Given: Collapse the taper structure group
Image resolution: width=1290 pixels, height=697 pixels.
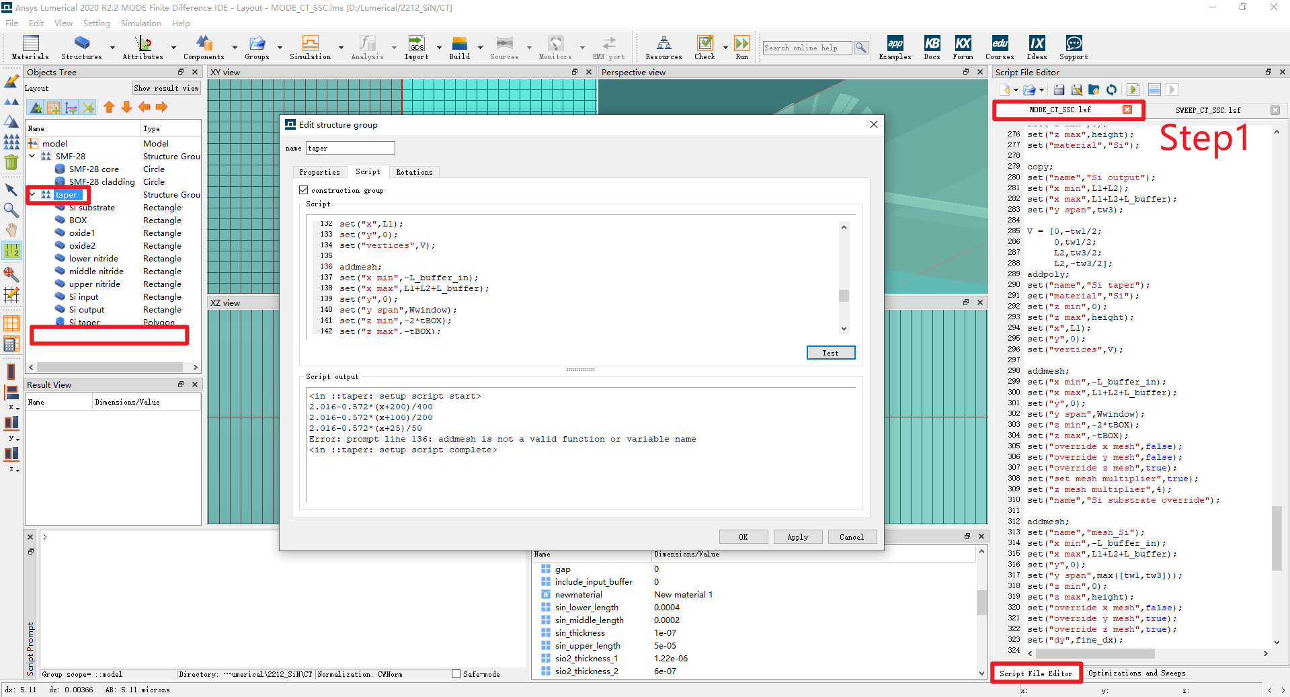Looking at the screenshot, I should click(32, 195).
